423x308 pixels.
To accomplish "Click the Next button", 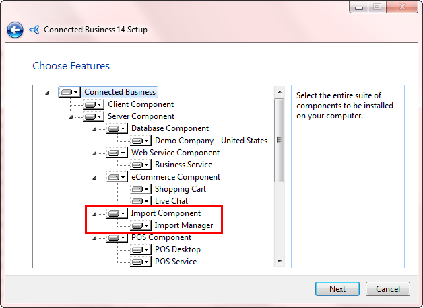I will (337, 289).
